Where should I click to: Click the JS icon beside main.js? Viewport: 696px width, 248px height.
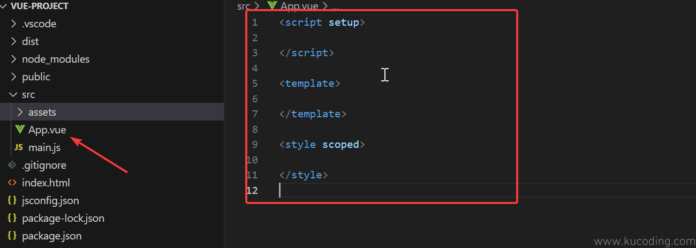[18, 147]
